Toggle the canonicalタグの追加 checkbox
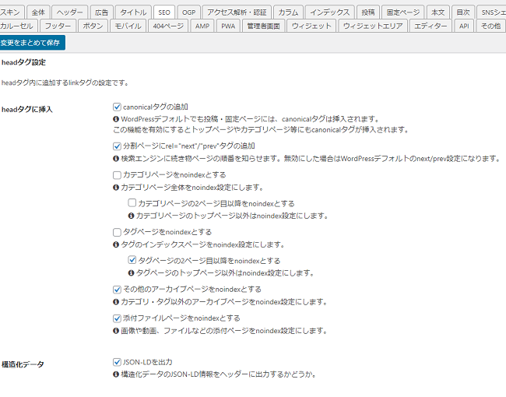Screen dimensions: 506x397 (117, 107)
